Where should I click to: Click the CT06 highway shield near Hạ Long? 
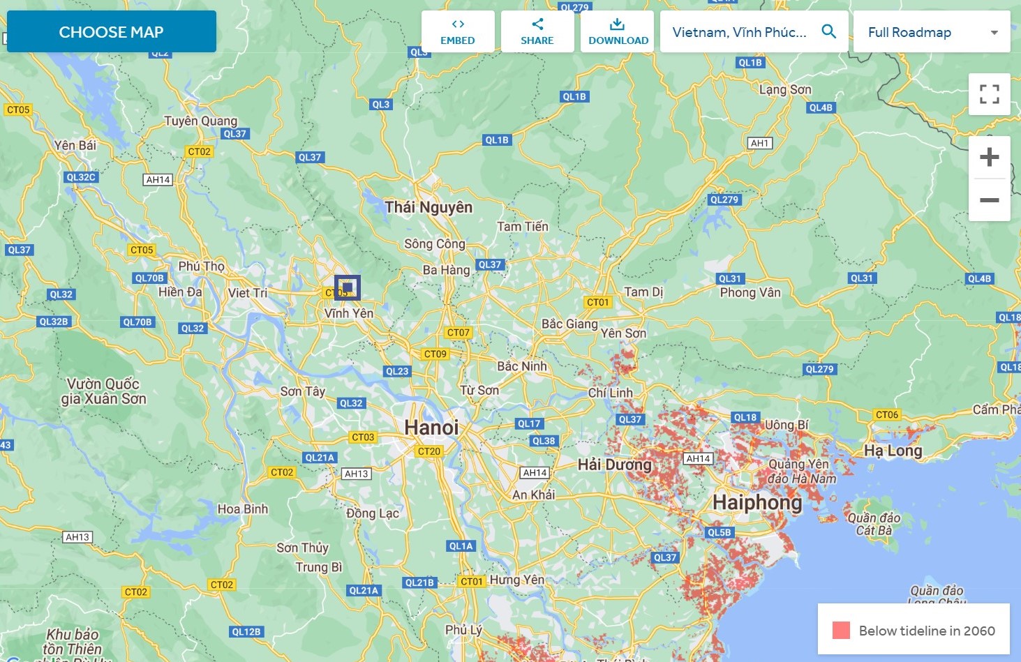[887, 414]
